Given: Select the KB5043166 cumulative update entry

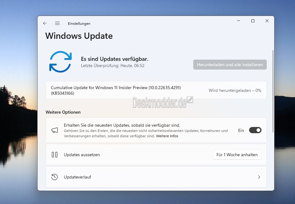Looking at the screenshot, I should tap(156, 90).
